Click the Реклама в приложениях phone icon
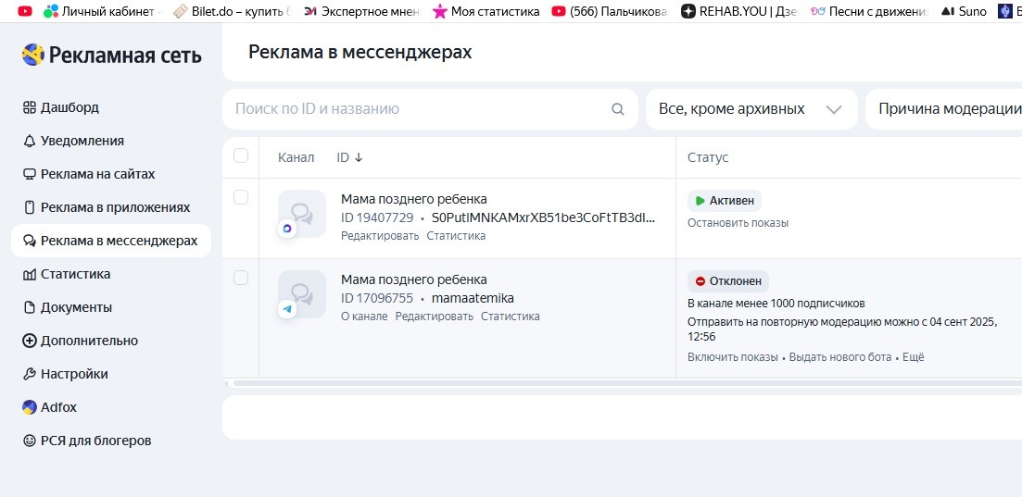This screenshot has width=1022, height=497. click(30, 207)
